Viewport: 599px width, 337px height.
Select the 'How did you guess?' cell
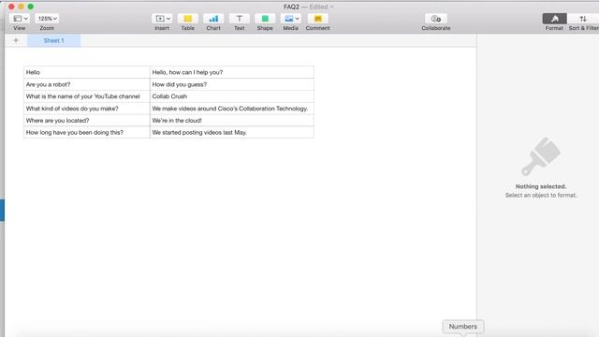tap(232, 84)
